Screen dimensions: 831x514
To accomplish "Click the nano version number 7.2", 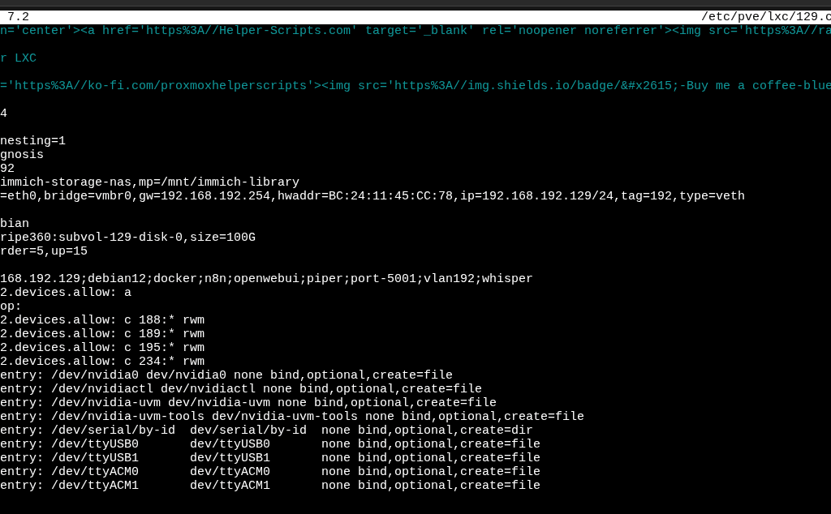I will 18,17.
